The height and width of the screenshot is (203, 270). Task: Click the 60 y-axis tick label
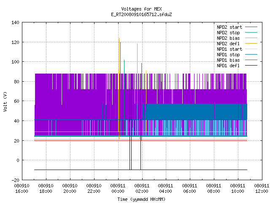coord(16,101)
